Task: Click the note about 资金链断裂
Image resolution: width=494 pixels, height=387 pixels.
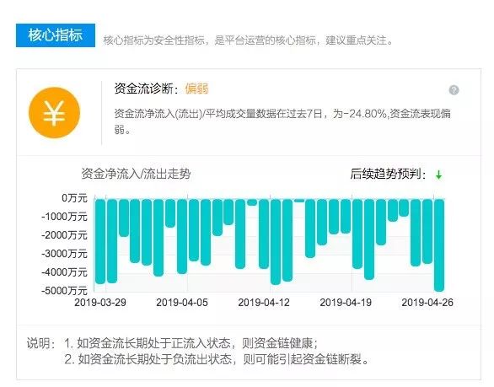Action: (217, 359)
